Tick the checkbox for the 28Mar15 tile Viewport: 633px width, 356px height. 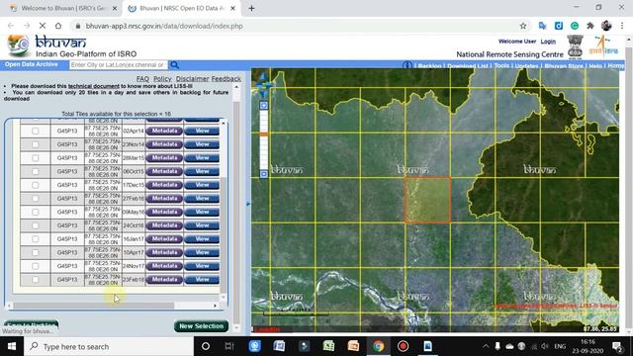click(x=36, y=158)
